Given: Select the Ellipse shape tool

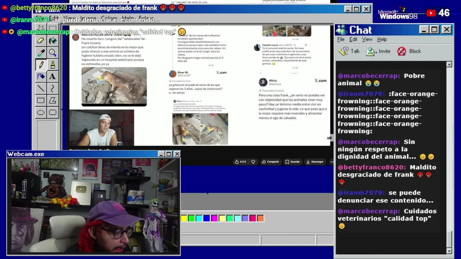Looking at the screenshot, I should coord(41,113).
